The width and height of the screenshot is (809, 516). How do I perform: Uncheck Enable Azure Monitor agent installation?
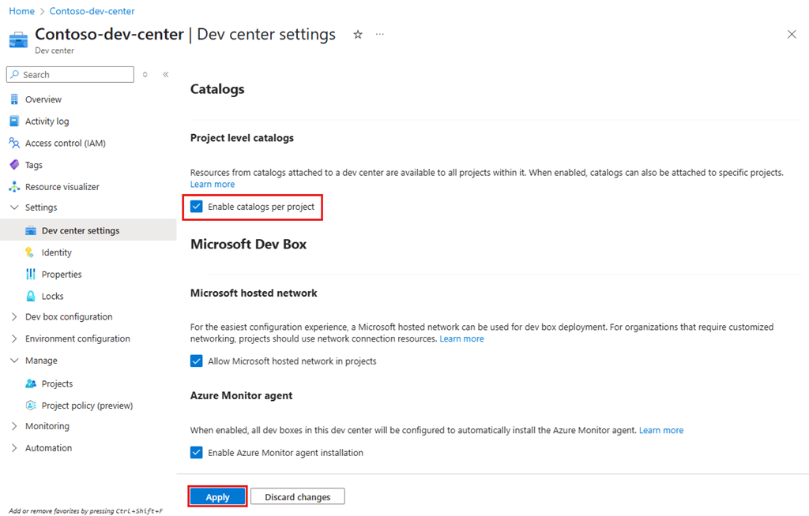point(196,452)
